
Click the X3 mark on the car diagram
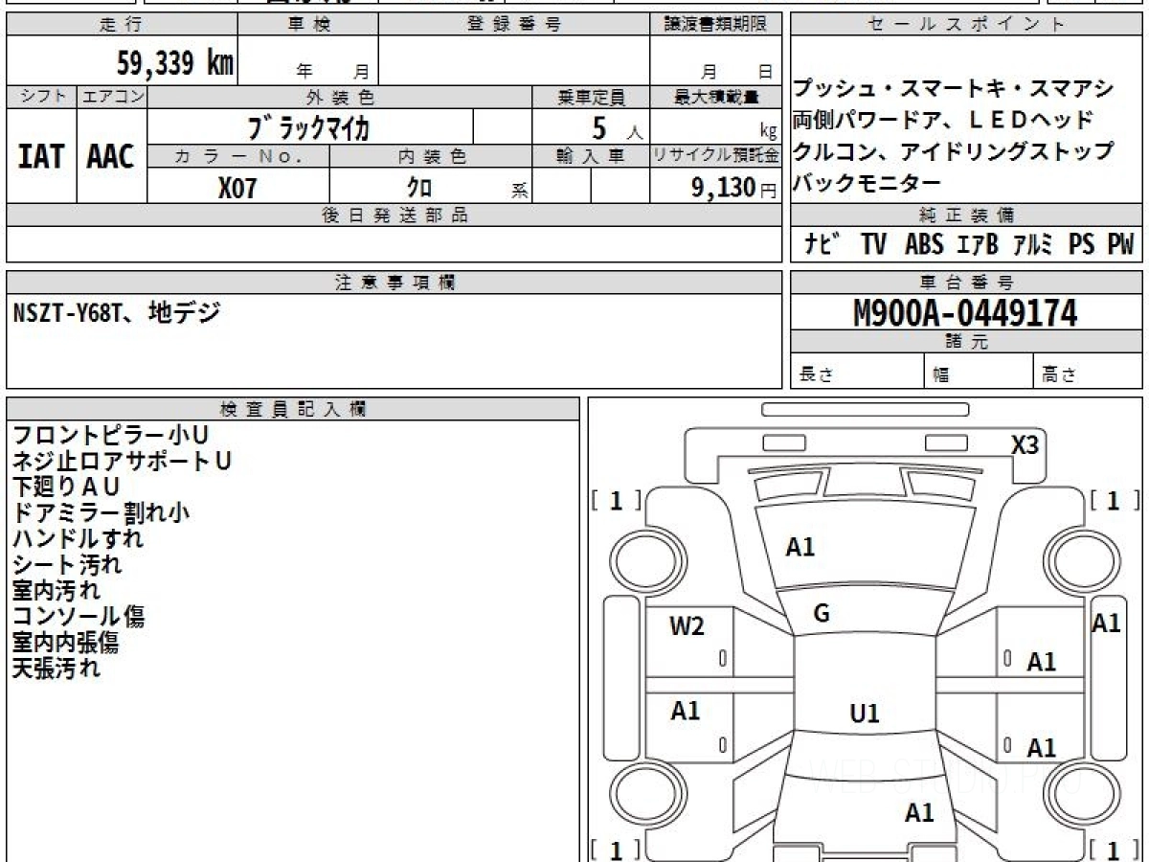pyautogui.click(x=1025, y=444)
